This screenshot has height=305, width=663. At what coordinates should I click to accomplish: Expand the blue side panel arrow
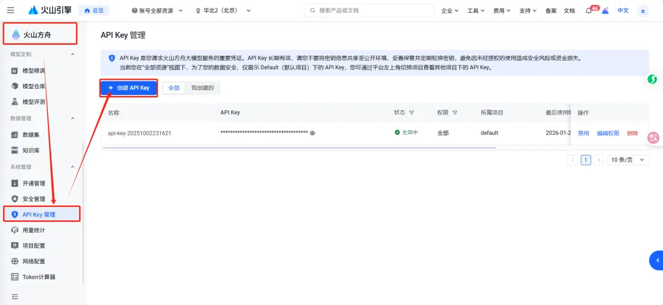click(x=656, y=260)
